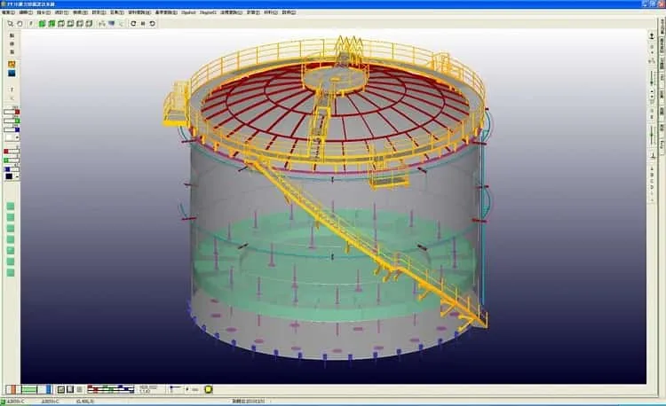
Task: Click the clockwise rotate arrow icon
Action: point(133,24)
